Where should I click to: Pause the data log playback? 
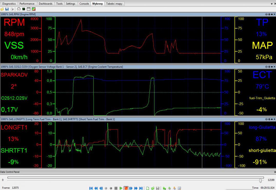tap(116, 188)
